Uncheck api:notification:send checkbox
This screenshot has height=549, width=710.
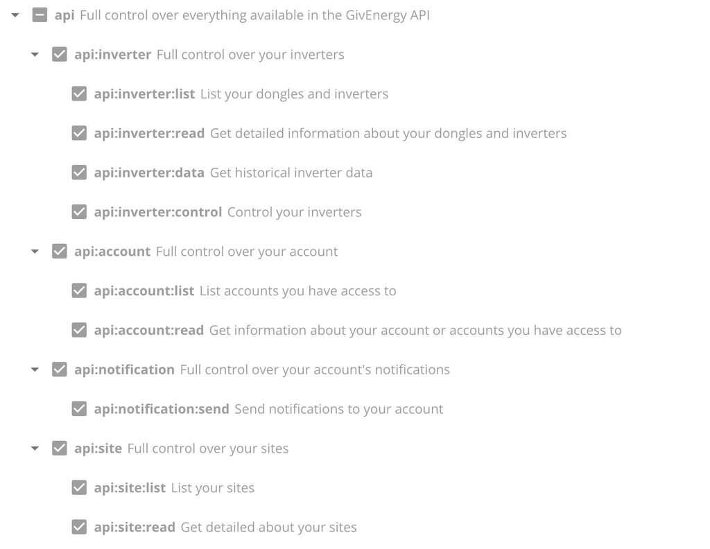pyautogui.click(x=80, y=409)
